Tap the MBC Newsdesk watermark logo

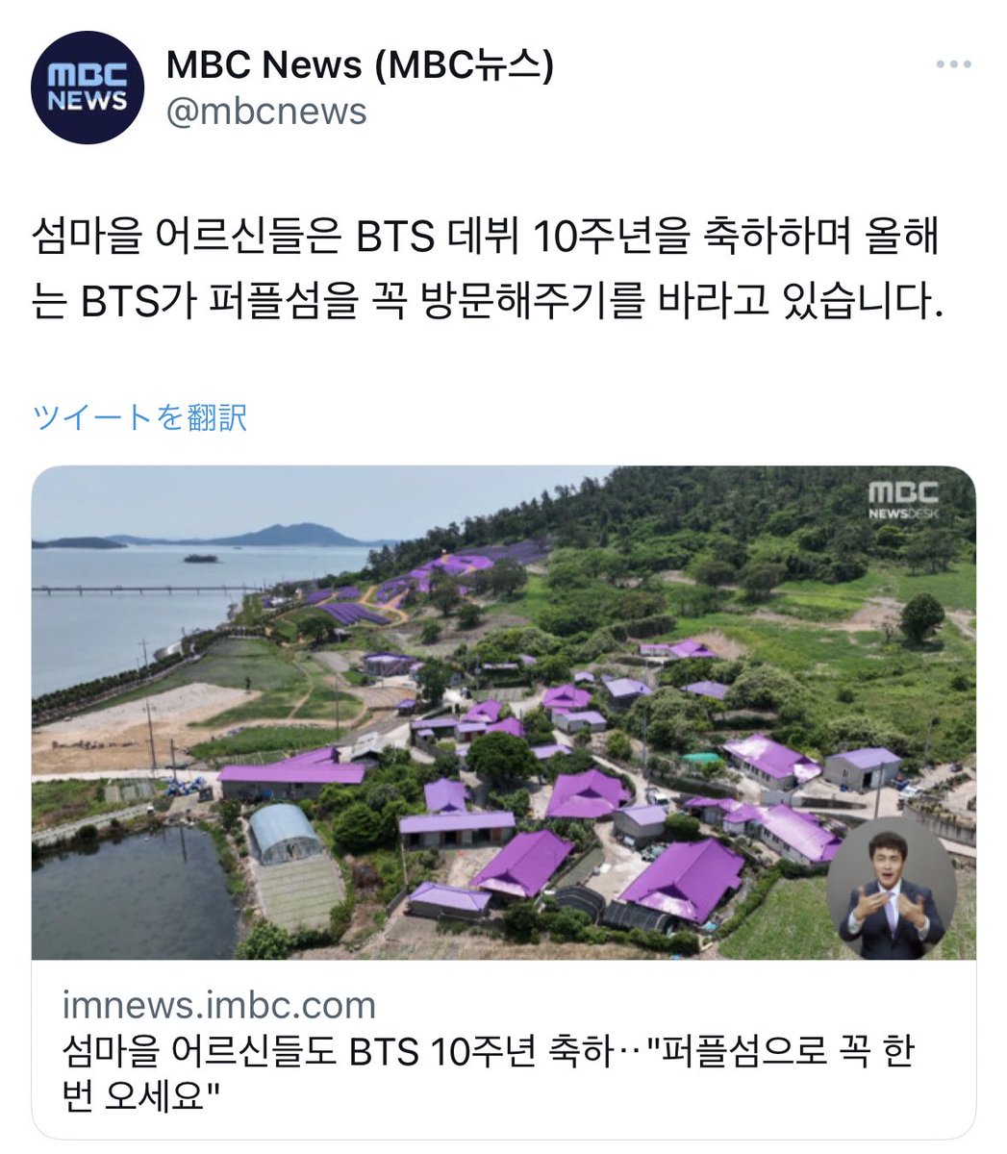click(903, 500)
